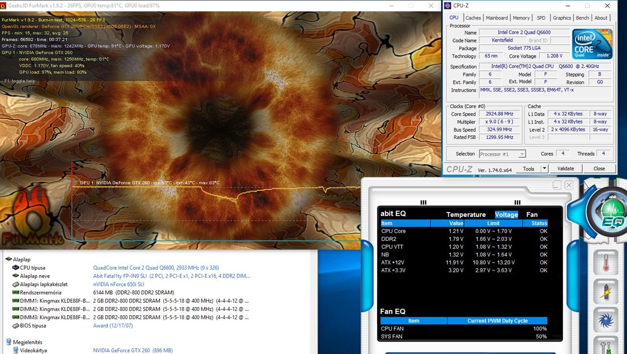This screenshot has width=627, height=354.
Task: Open CPU-Z About tab
Action: [x=601, y=18]
